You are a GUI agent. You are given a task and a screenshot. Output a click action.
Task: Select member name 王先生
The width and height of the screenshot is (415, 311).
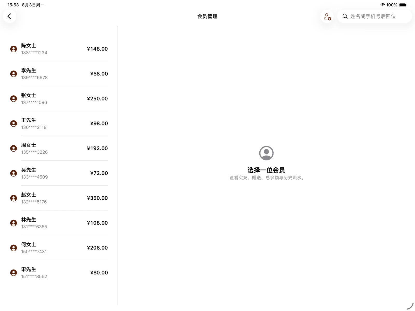tap(29, 120)
